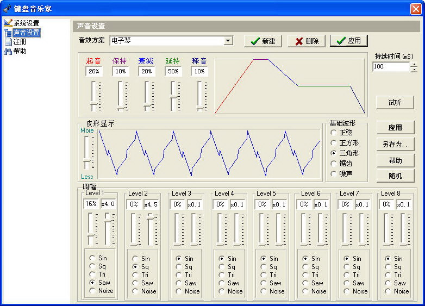
Task: Click the 随机 random button
Action: tap(395, 176)
